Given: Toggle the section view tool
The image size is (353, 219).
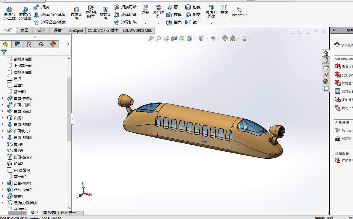Looking at the screenshot, I should click(174, 38).
